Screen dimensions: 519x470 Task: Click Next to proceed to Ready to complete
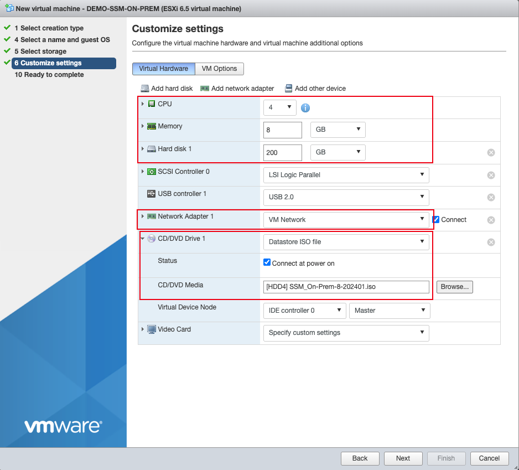(403, 458)
